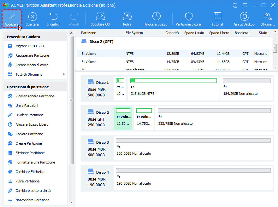
Task: Open the Strumenti wrench icon
Action: (268, 16)
